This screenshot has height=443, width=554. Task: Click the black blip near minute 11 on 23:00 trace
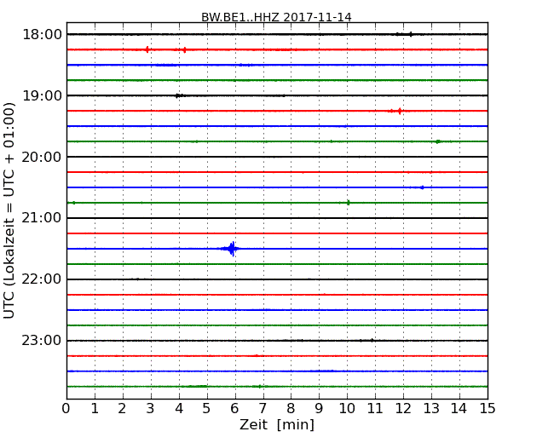372,340
